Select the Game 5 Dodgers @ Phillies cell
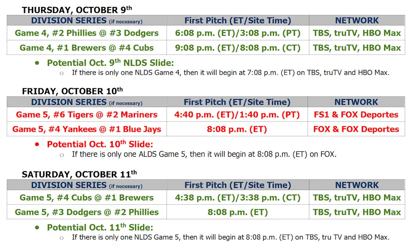 pyautogui.click(x=86, y=212)
